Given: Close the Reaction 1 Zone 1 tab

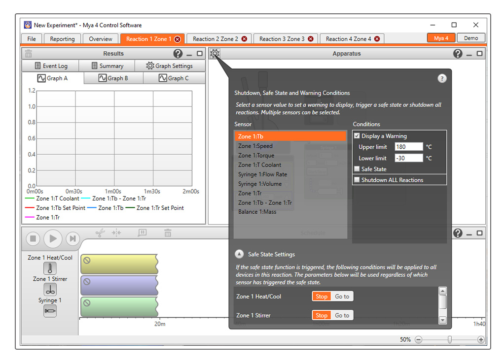Looking at the screenshot, I should pyautogui.click(x=178, y=39).
